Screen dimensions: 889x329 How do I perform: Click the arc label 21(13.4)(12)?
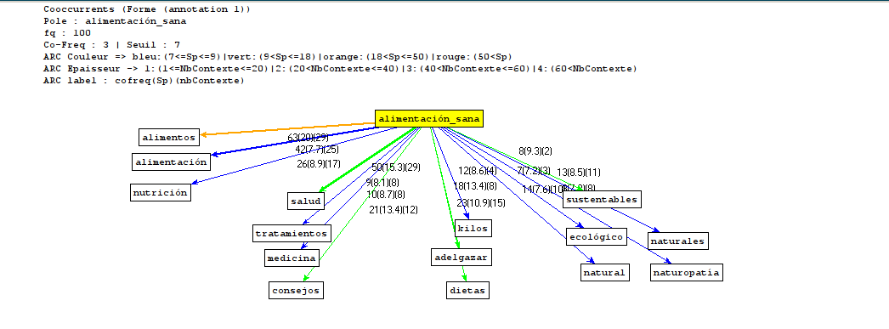393,209
